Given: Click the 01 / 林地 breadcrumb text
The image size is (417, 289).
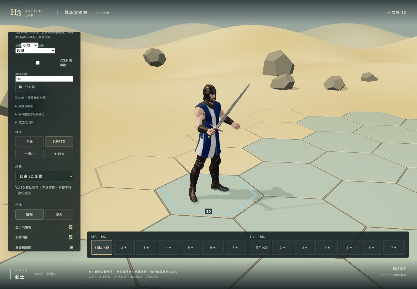Looking at the screenshot, I should point(103,13).
